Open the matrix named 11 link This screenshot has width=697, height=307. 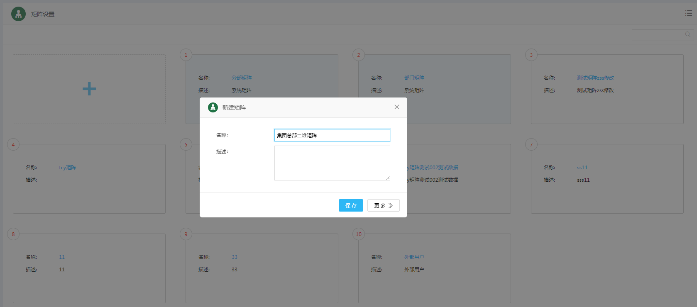(x=62, y=257)
